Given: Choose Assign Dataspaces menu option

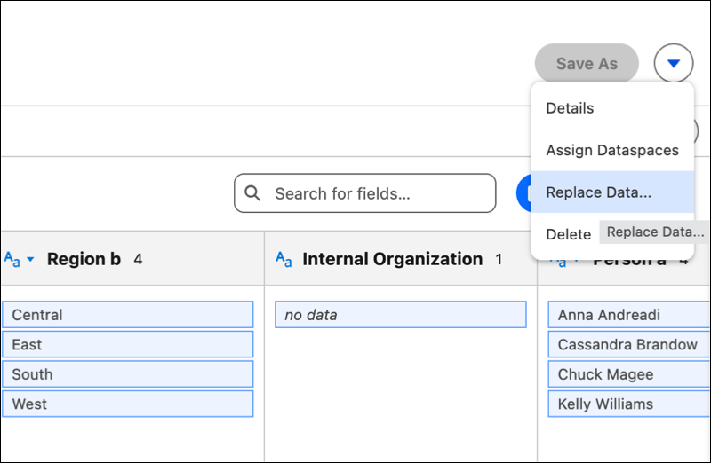Looking at the screenshot, I should tap(612, 150).
